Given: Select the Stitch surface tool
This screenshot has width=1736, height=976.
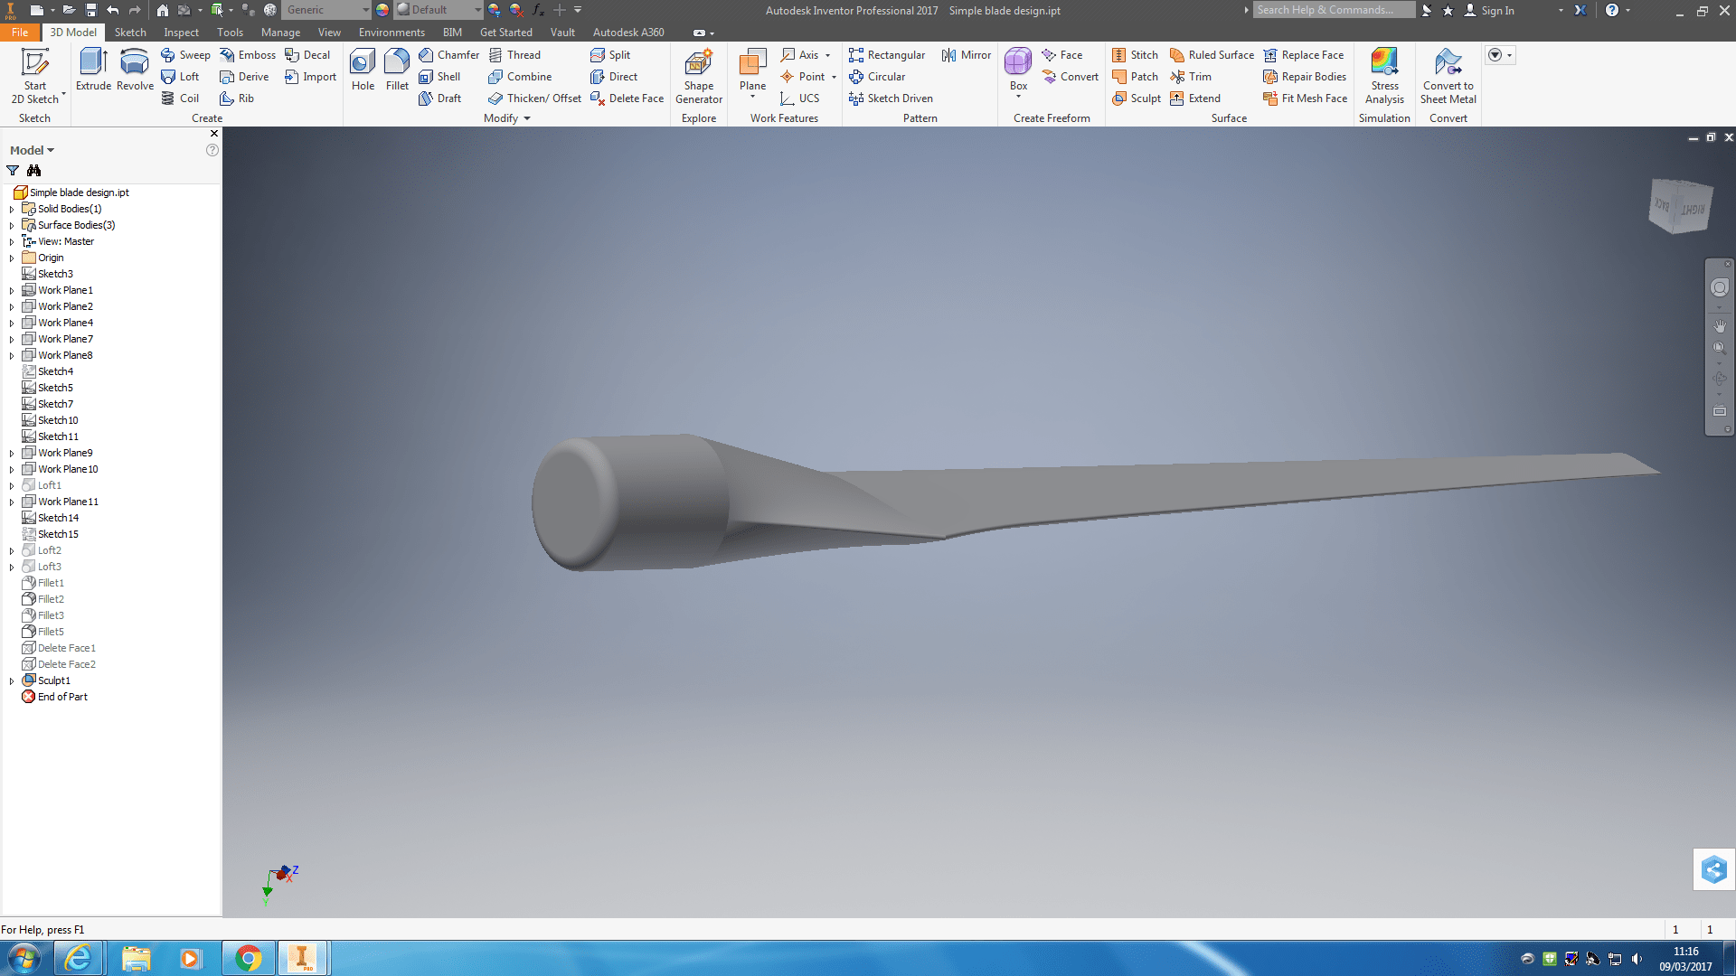Looking at the screenshot, I should pos(1136,54).
